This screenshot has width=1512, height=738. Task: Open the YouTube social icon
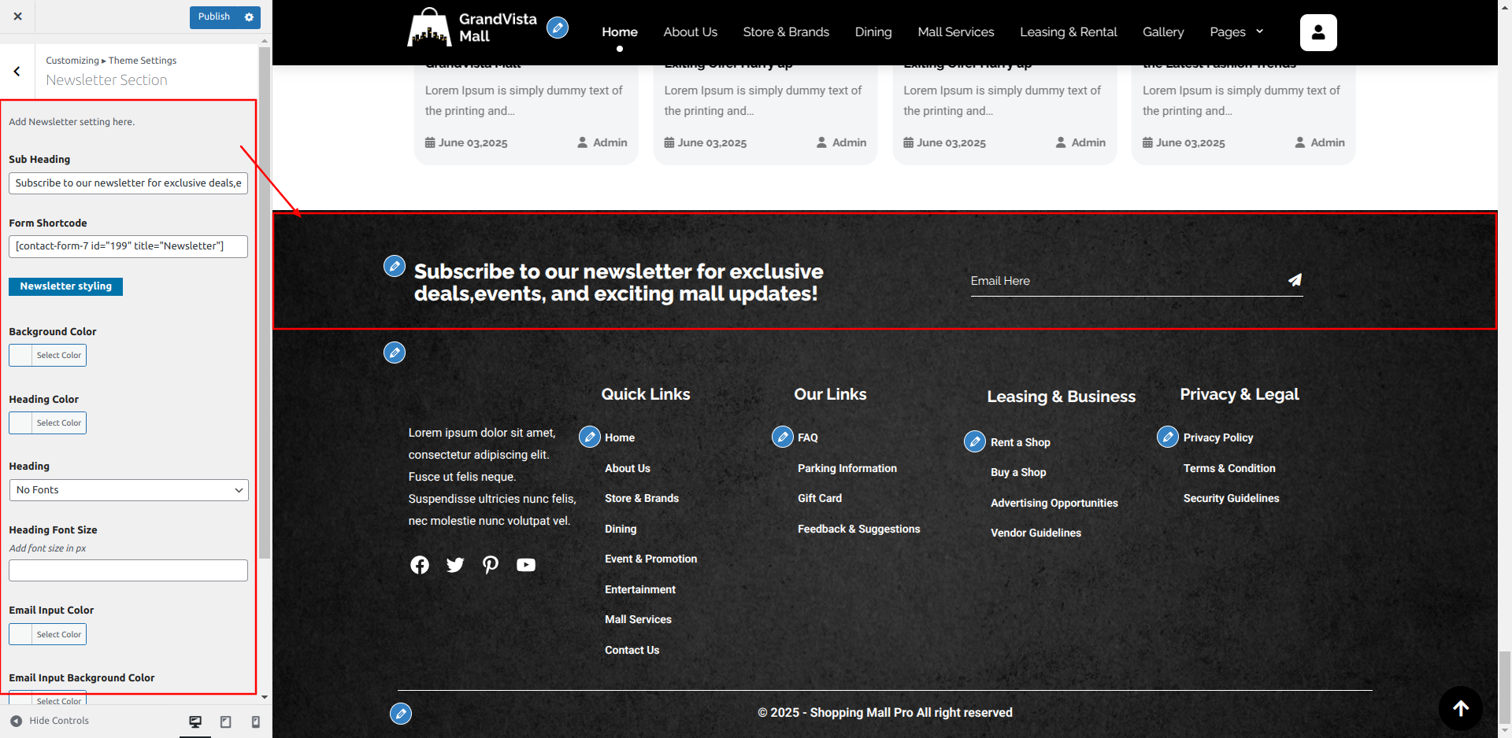click(526, 565)
